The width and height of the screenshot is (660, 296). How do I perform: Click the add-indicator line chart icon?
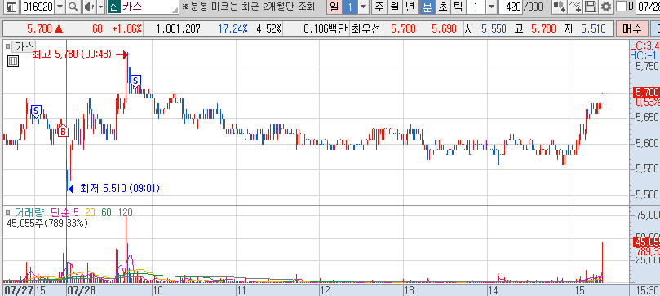(575, 7)
